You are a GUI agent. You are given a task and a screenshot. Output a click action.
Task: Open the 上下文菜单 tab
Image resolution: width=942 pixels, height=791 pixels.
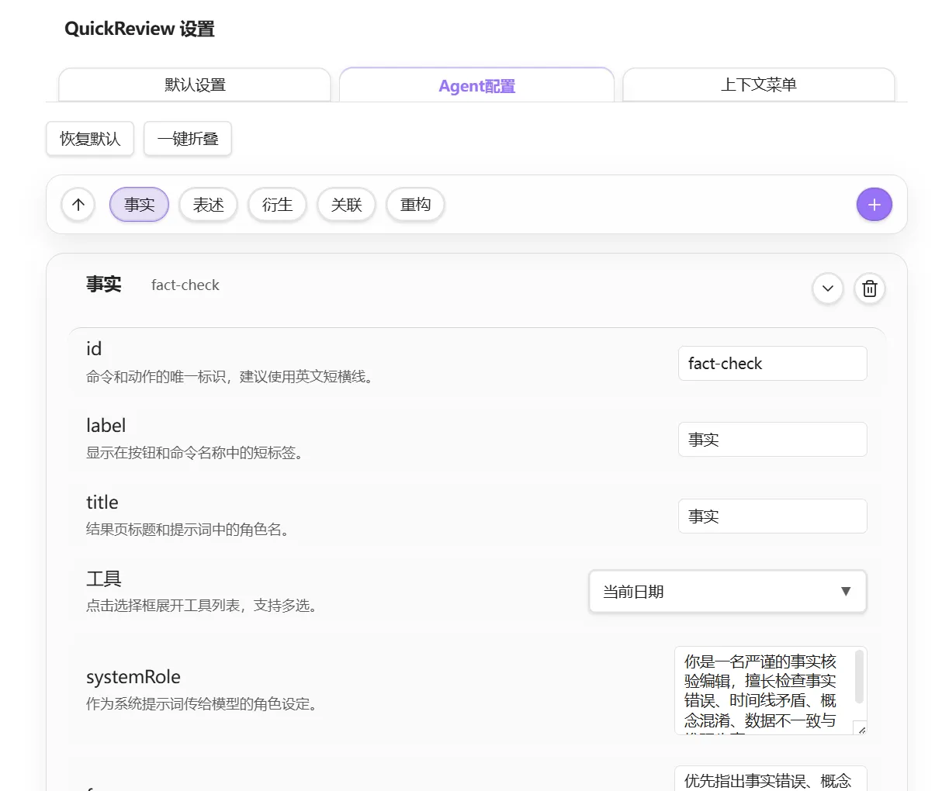click(758, 85)
